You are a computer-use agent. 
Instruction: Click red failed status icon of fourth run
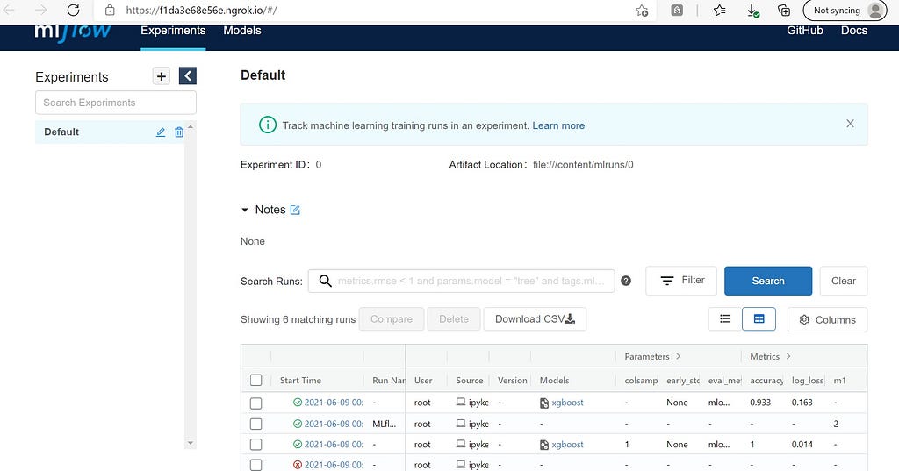click(297, 465)
